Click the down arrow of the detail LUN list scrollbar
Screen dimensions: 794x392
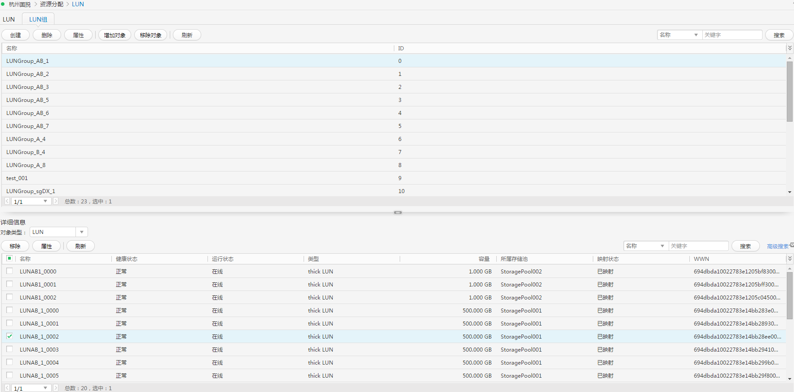click(x=790, y=379)
